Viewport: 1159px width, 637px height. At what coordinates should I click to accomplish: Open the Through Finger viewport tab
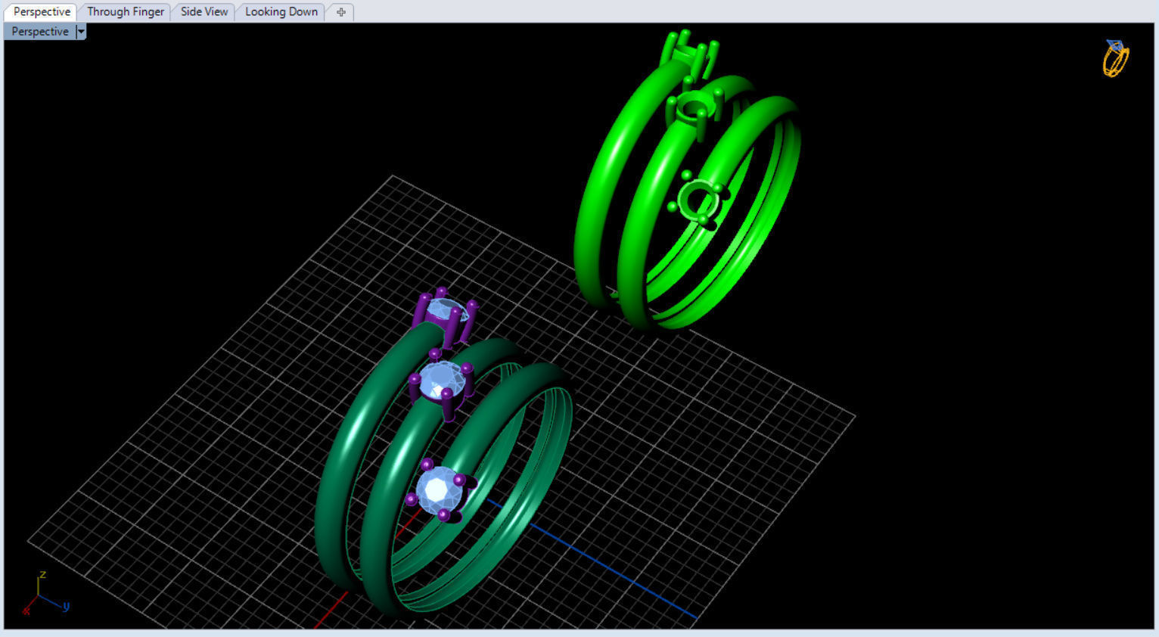(126, 12)
